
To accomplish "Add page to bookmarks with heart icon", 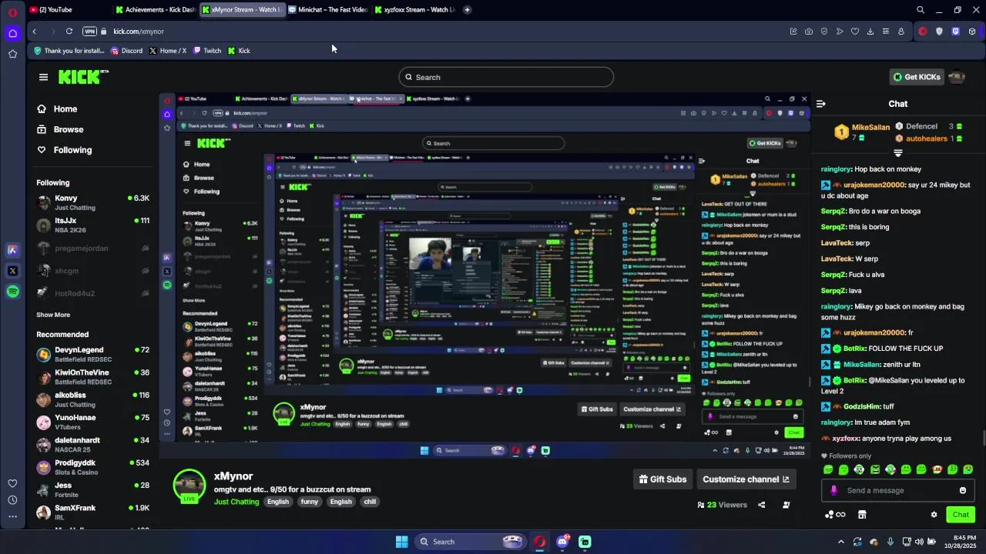I will point(854,32).
